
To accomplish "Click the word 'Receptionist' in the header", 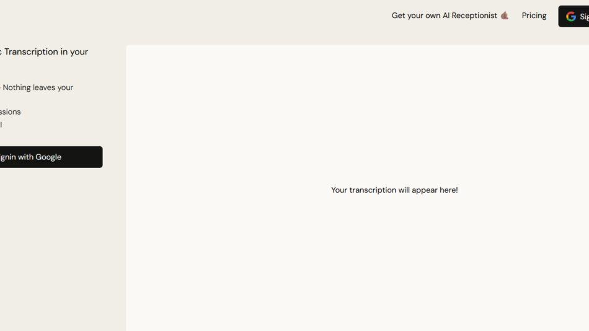I will pyautogui.click(x=474, y=15).
